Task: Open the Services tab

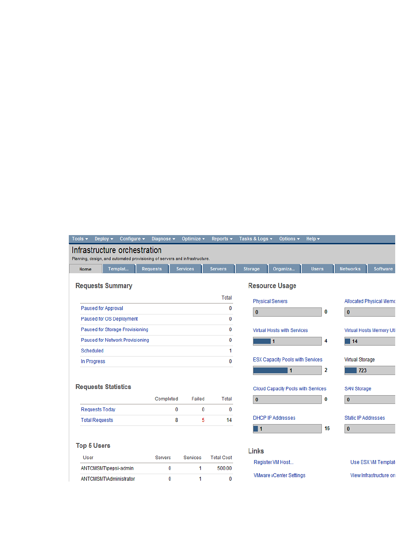Action: click(x=185, y=269)
